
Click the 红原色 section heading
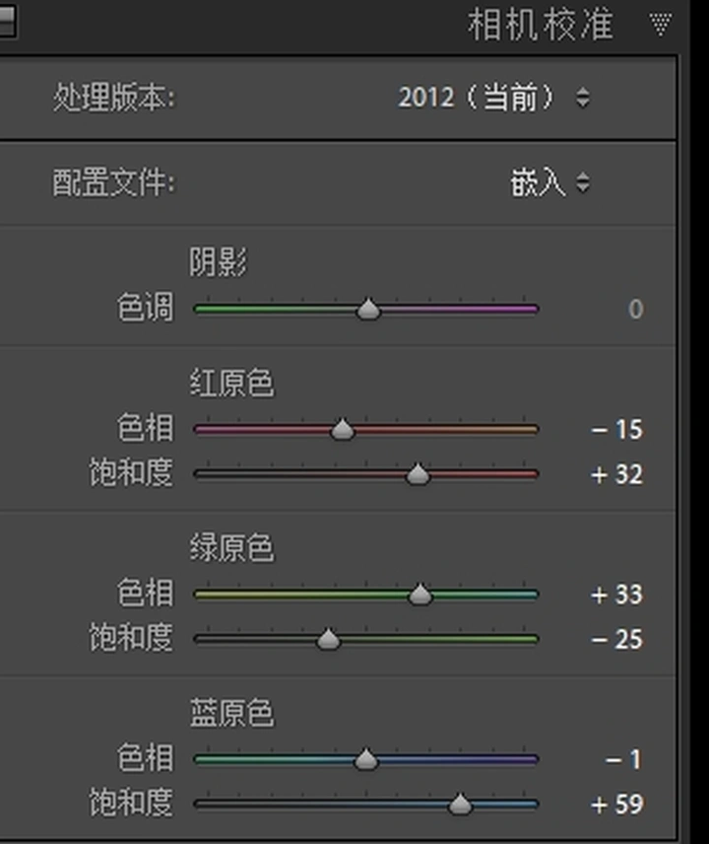pos(231,384)
